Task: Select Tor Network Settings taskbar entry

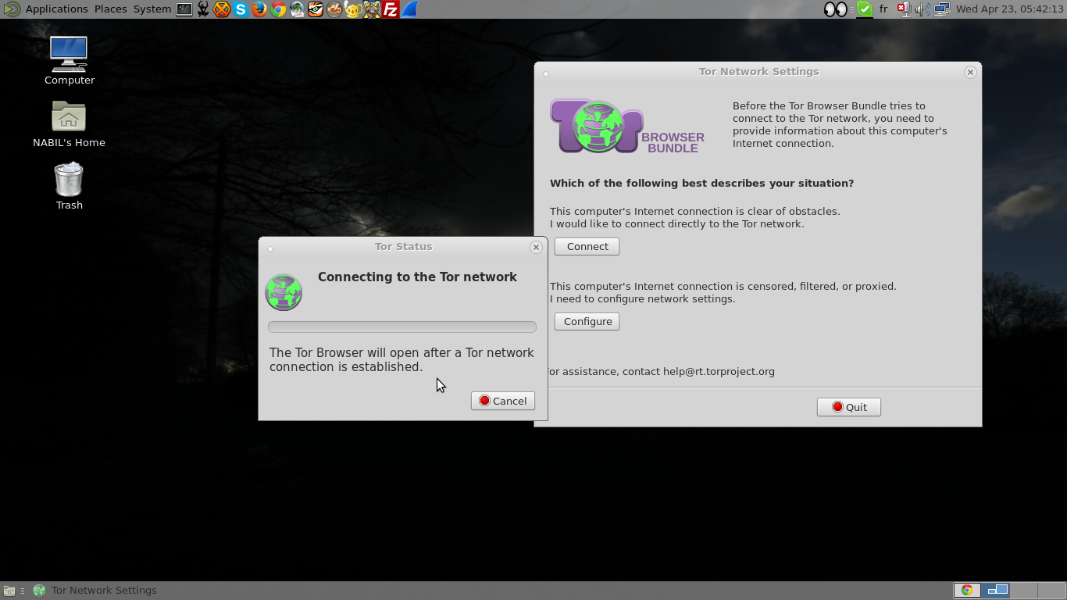Action: pos(95,591)
